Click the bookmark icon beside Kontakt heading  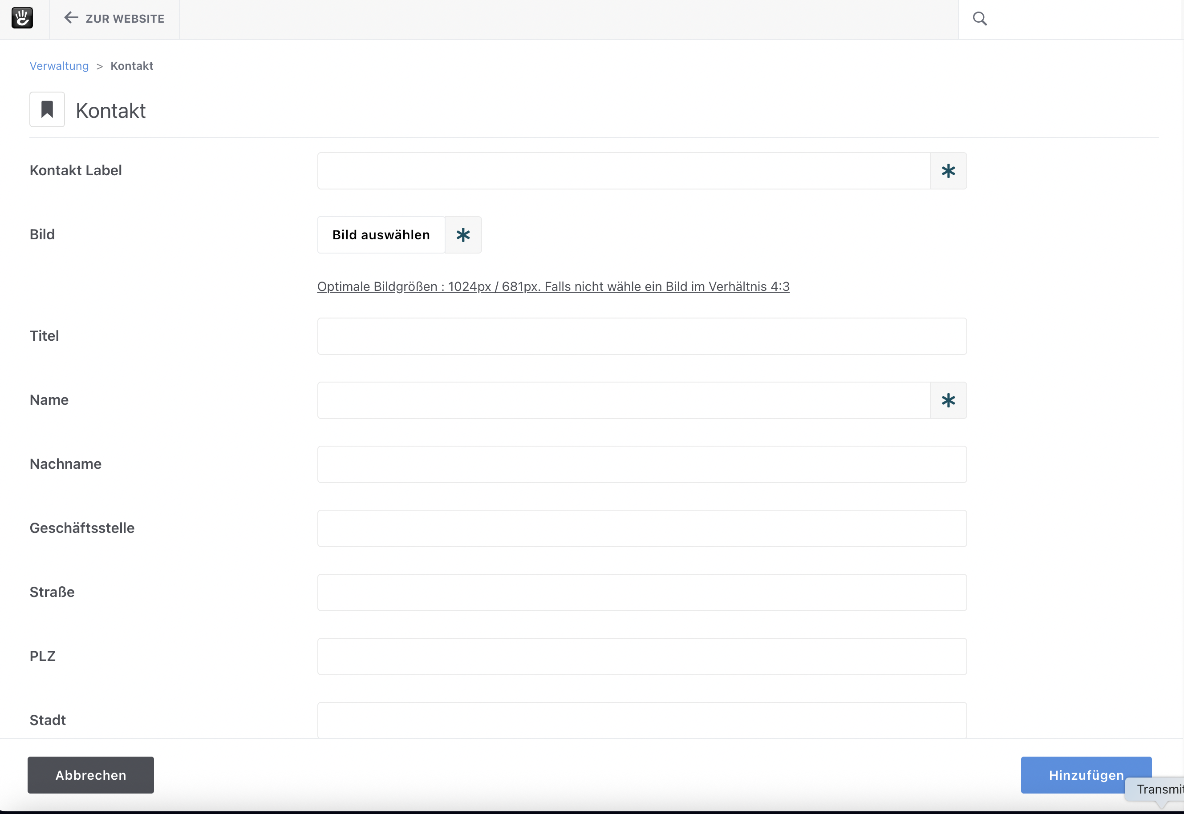click(47, 109)
